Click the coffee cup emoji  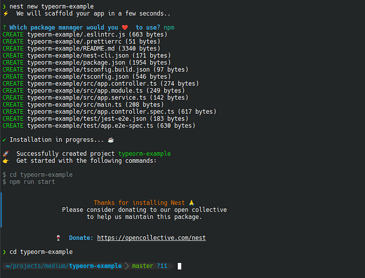[x=111, y=140]
